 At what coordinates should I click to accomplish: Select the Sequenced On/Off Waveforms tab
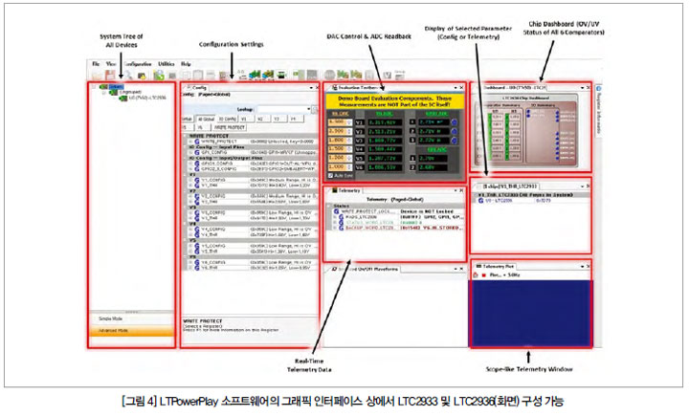[366, 269]
